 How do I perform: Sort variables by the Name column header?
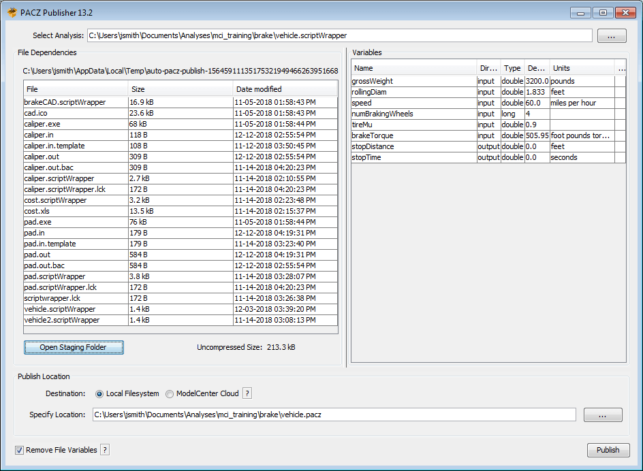(x=414, y=68)
